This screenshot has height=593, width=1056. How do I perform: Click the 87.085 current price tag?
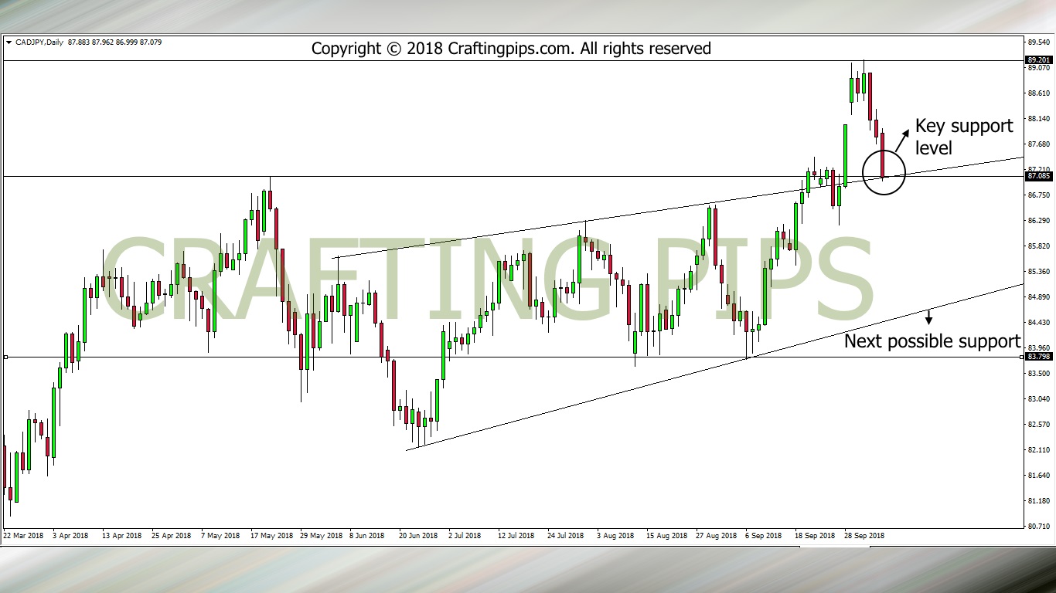[x=1037, y=176]
